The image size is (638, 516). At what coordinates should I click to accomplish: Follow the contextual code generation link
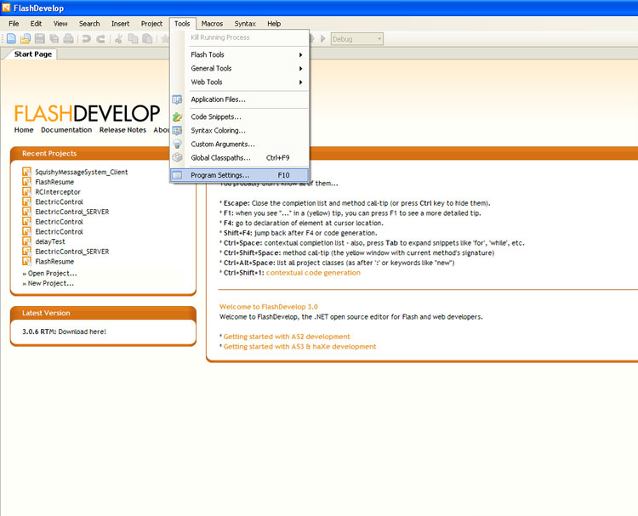(x=313, y=272)
